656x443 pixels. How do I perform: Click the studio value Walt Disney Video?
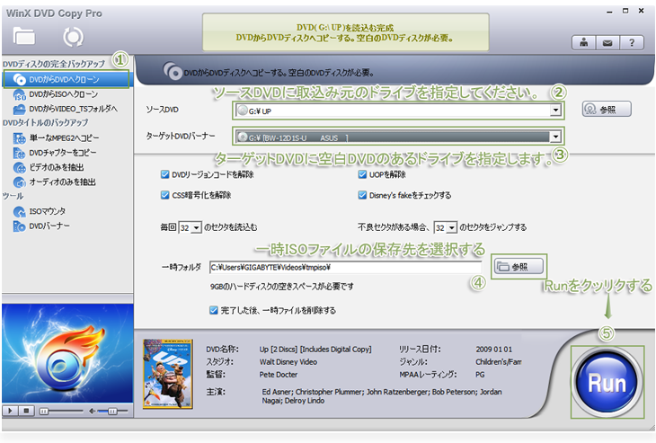pyautogui.click(x=288, y=362)
